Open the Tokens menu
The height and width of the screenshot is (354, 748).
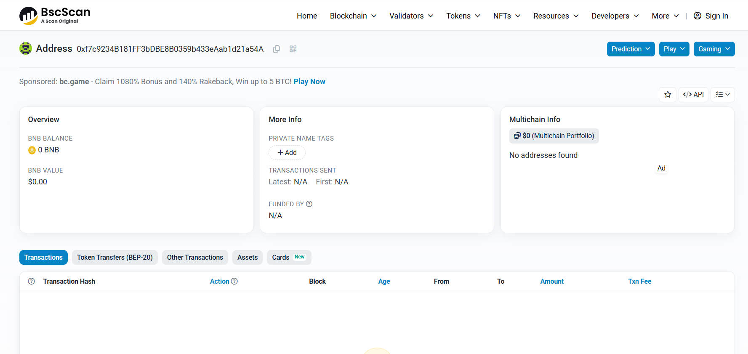click(463, 16)
